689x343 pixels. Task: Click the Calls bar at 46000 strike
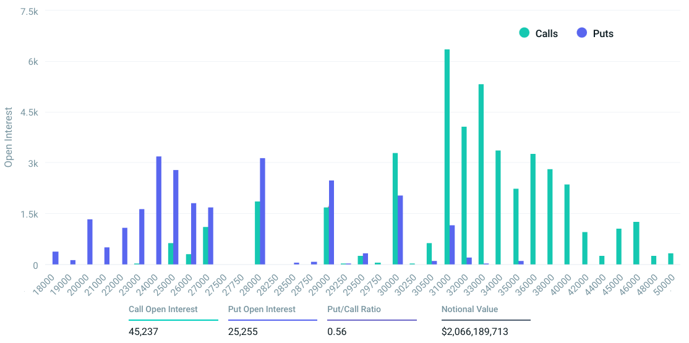636,243
